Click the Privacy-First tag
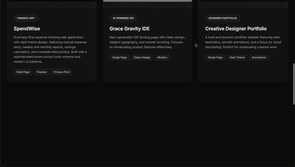Viewport: 295px width, 167px height. 61,72
